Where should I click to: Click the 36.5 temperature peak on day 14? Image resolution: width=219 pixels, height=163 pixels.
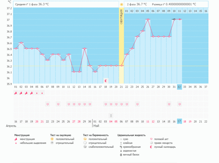[x=84, y=49]
